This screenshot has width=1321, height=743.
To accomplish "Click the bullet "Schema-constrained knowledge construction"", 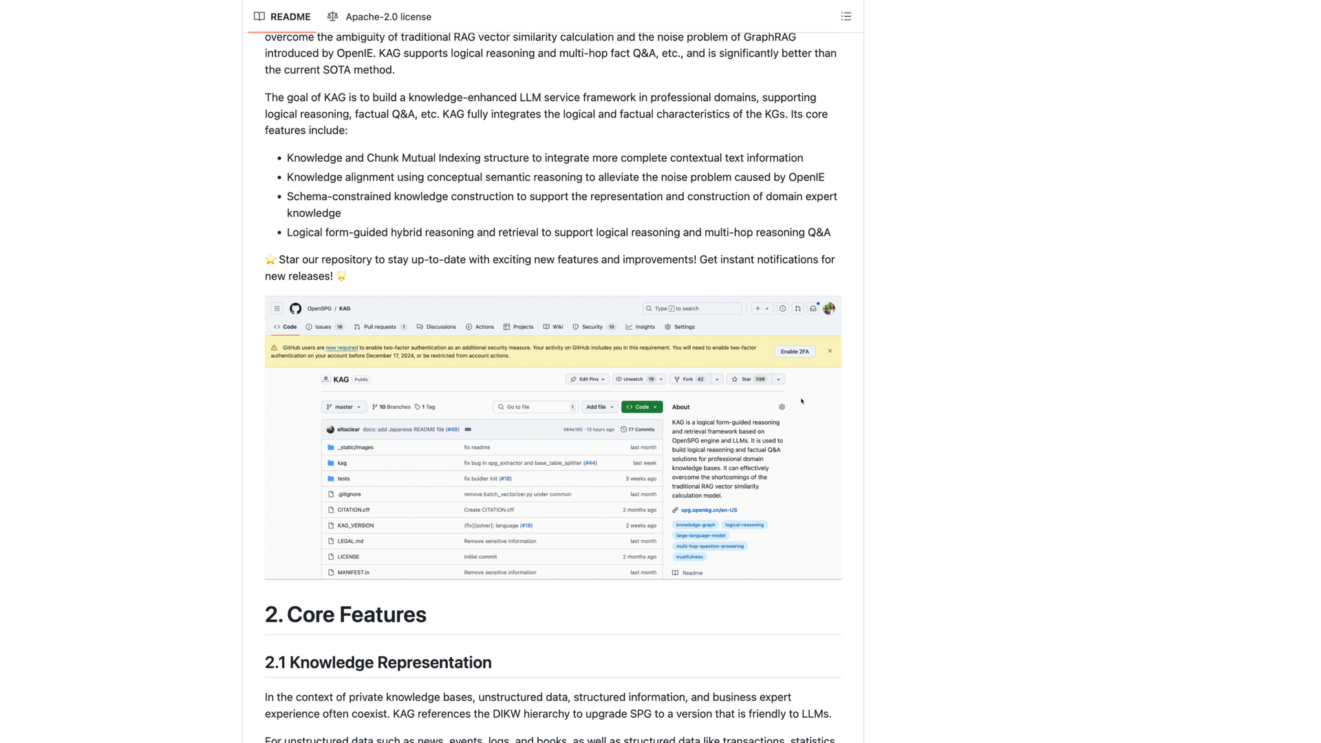I will 561,204.
